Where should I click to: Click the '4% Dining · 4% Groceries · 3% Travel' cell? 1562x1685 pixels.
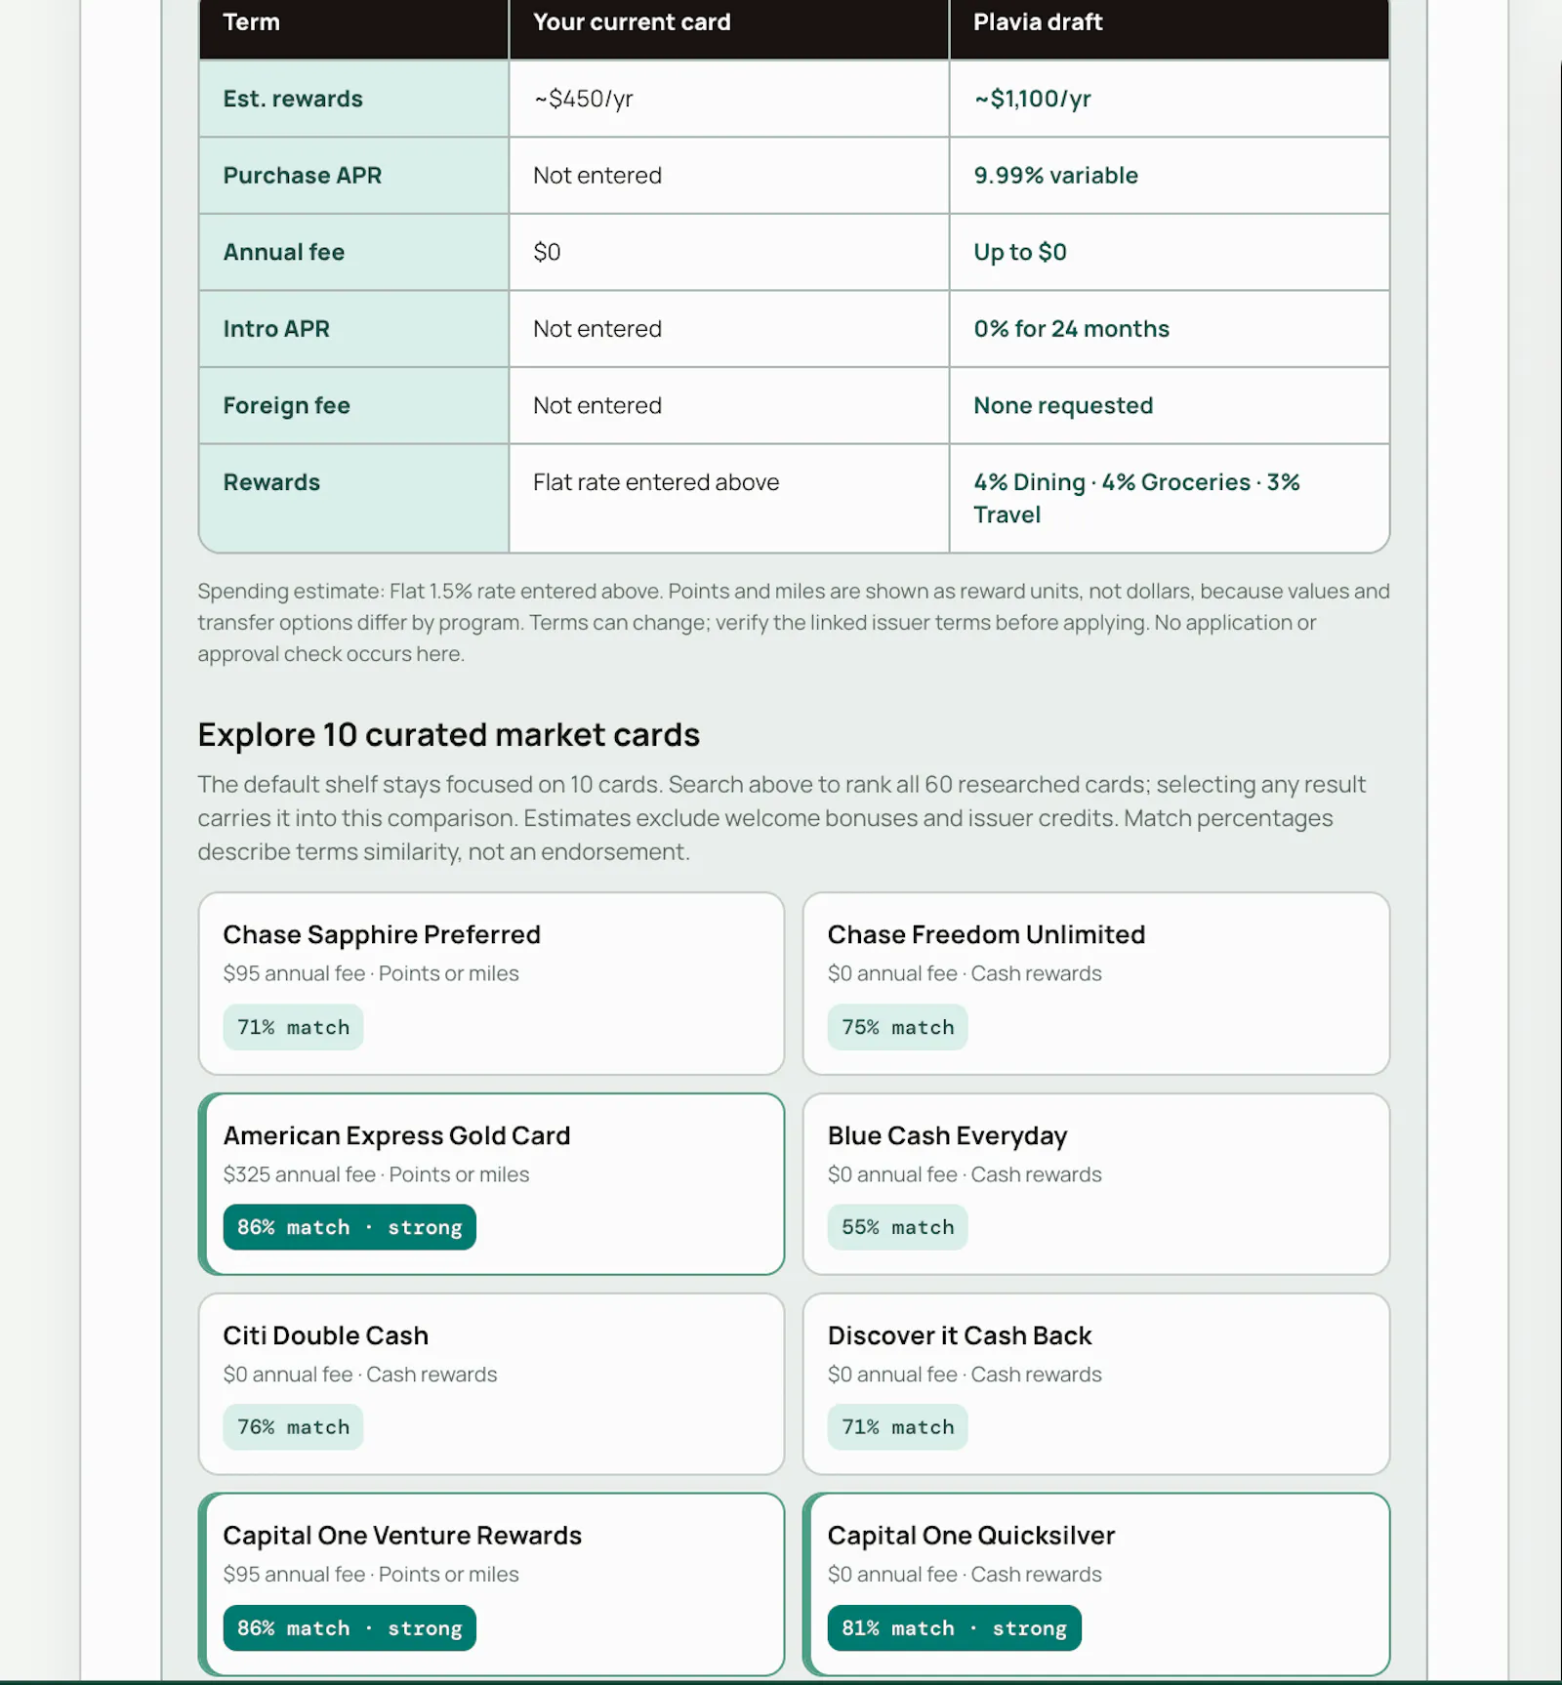pos(1170,498)
